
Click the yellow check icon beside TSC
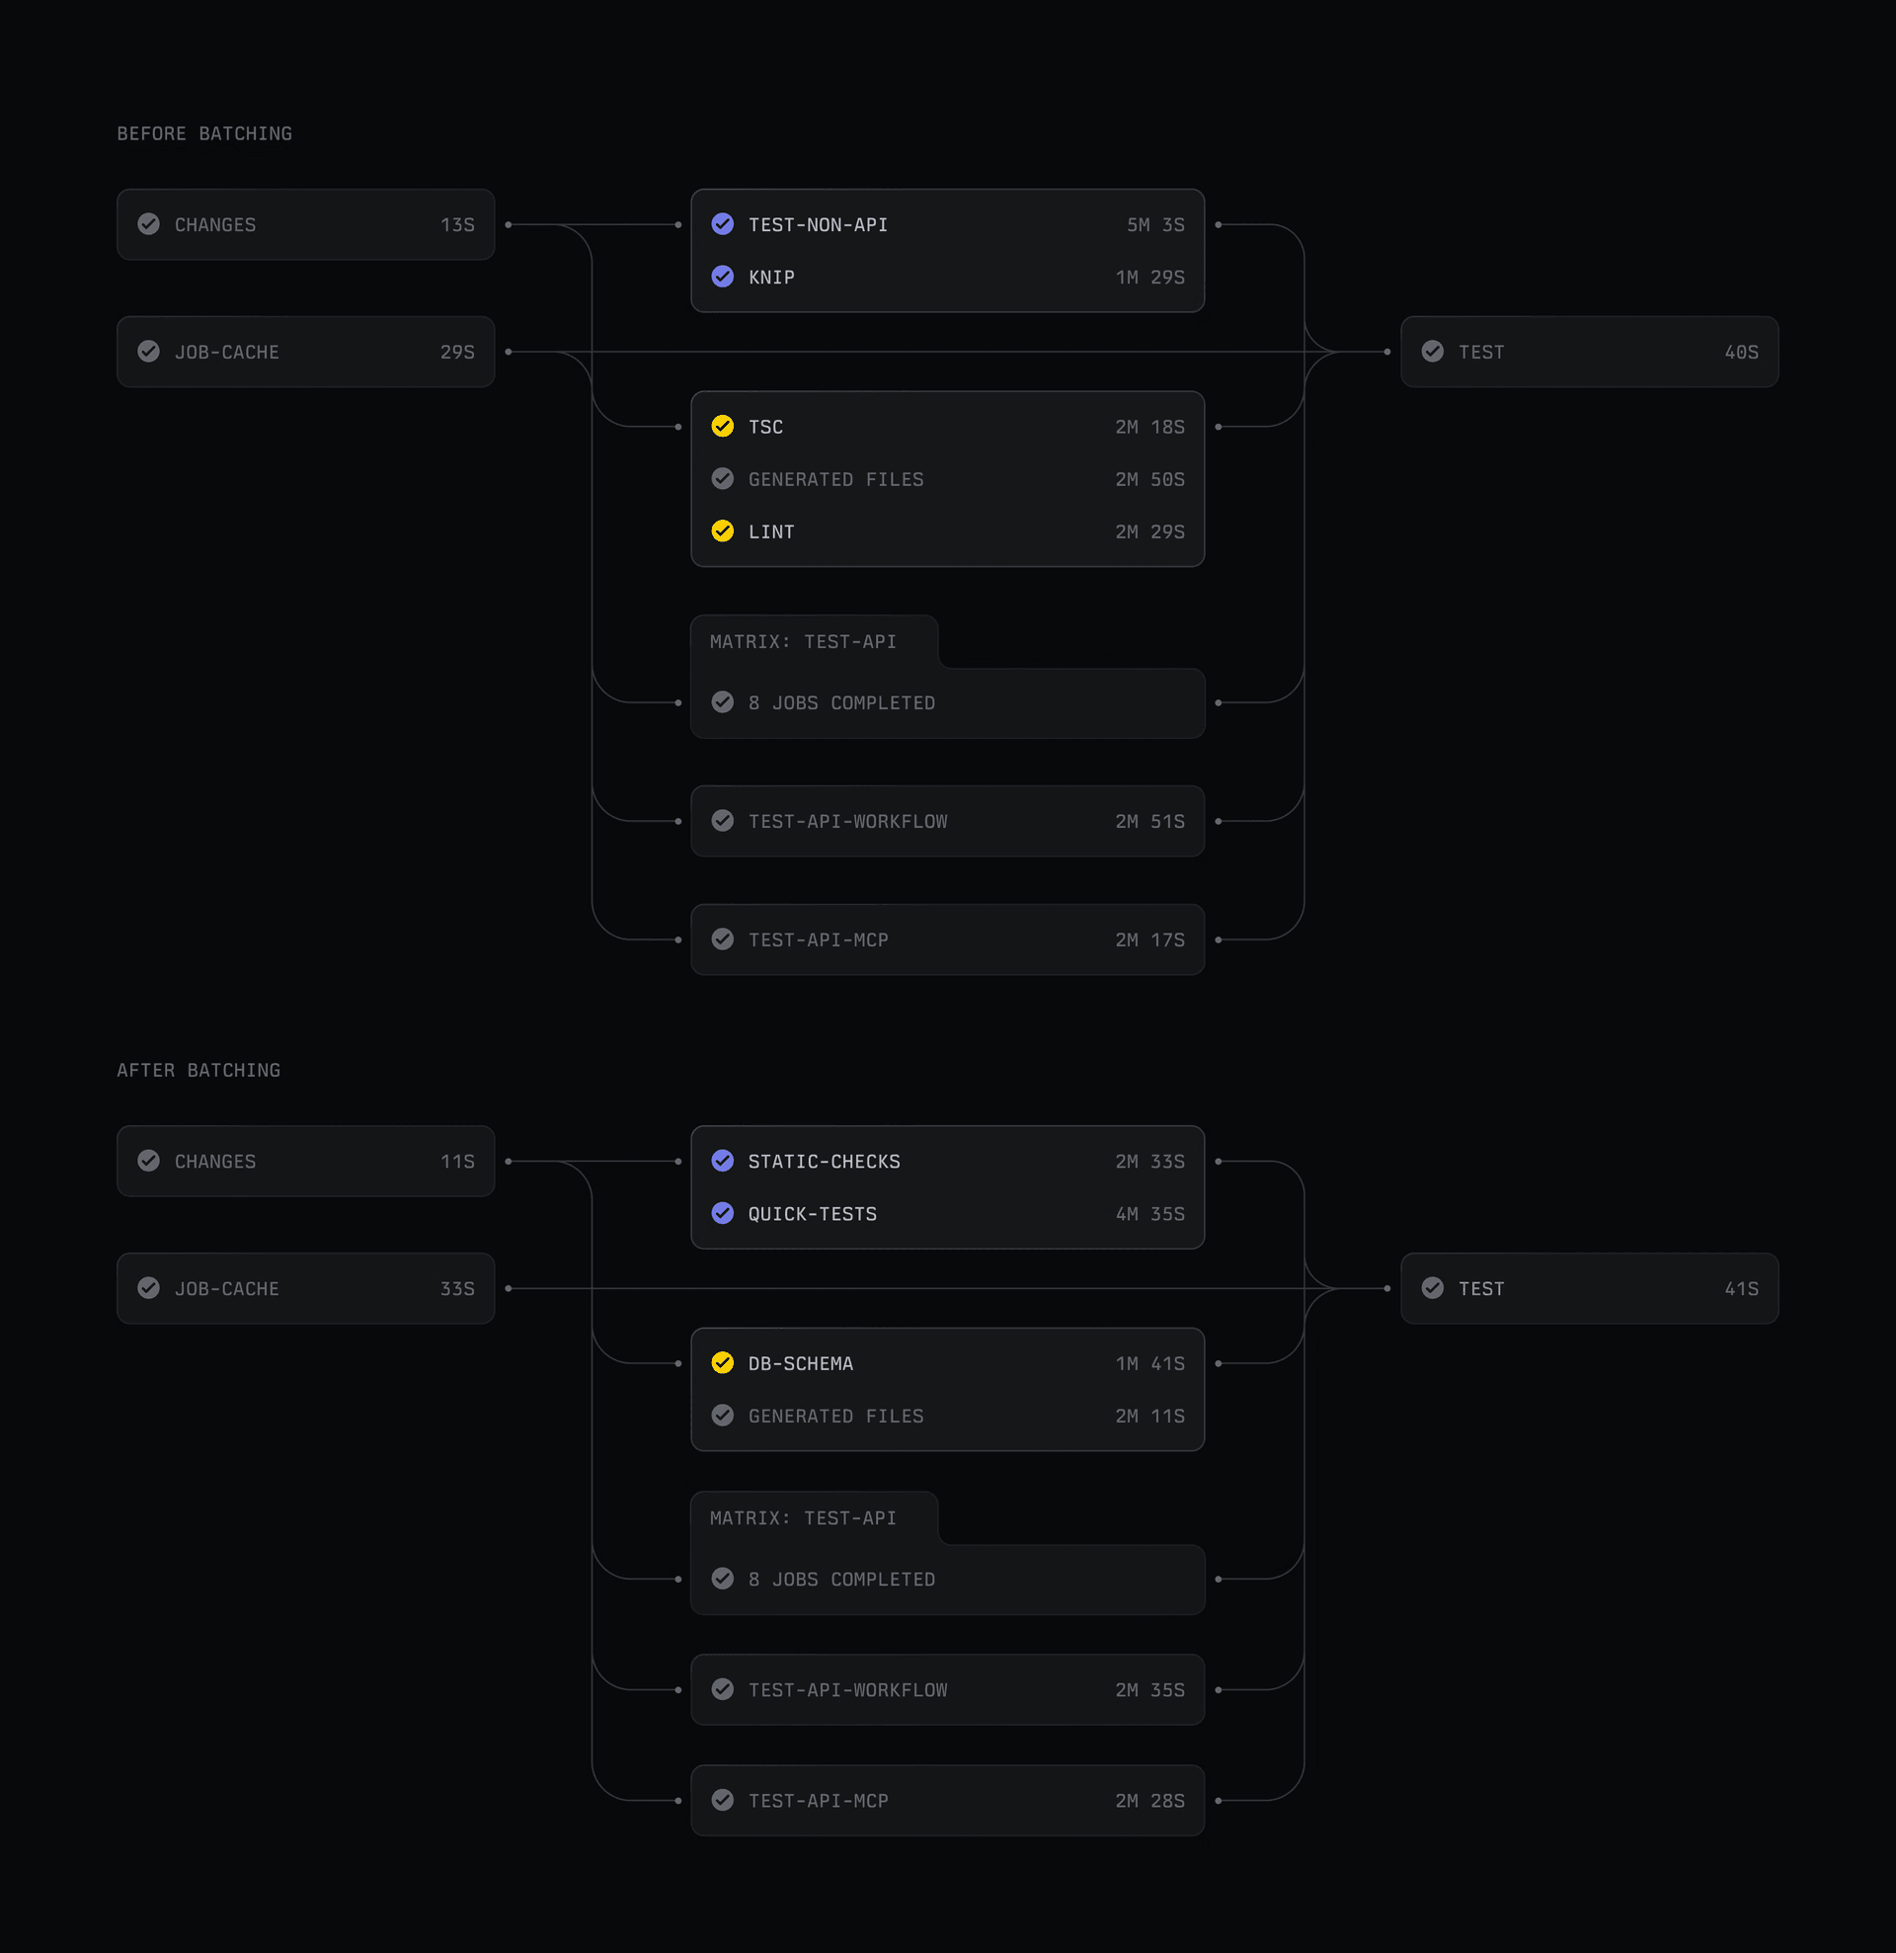point(722,427)
